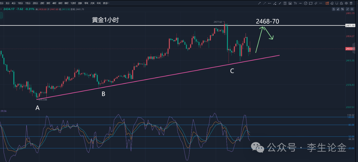Image resolution: width=358 pixels, height=162 pixels.
Task: Switch to the 周K timeframe
Action: [80, 3]
